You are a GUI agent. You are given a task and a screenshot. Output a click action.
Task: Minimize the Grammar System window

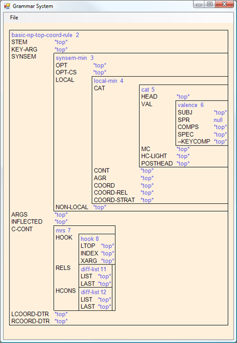pyautogui.click(x=199, y=4)
